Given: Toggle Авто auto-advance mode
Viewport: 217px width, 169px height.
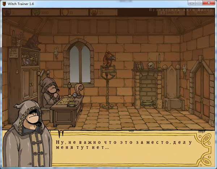Looking at the screenshot, I should click(188, 9).
